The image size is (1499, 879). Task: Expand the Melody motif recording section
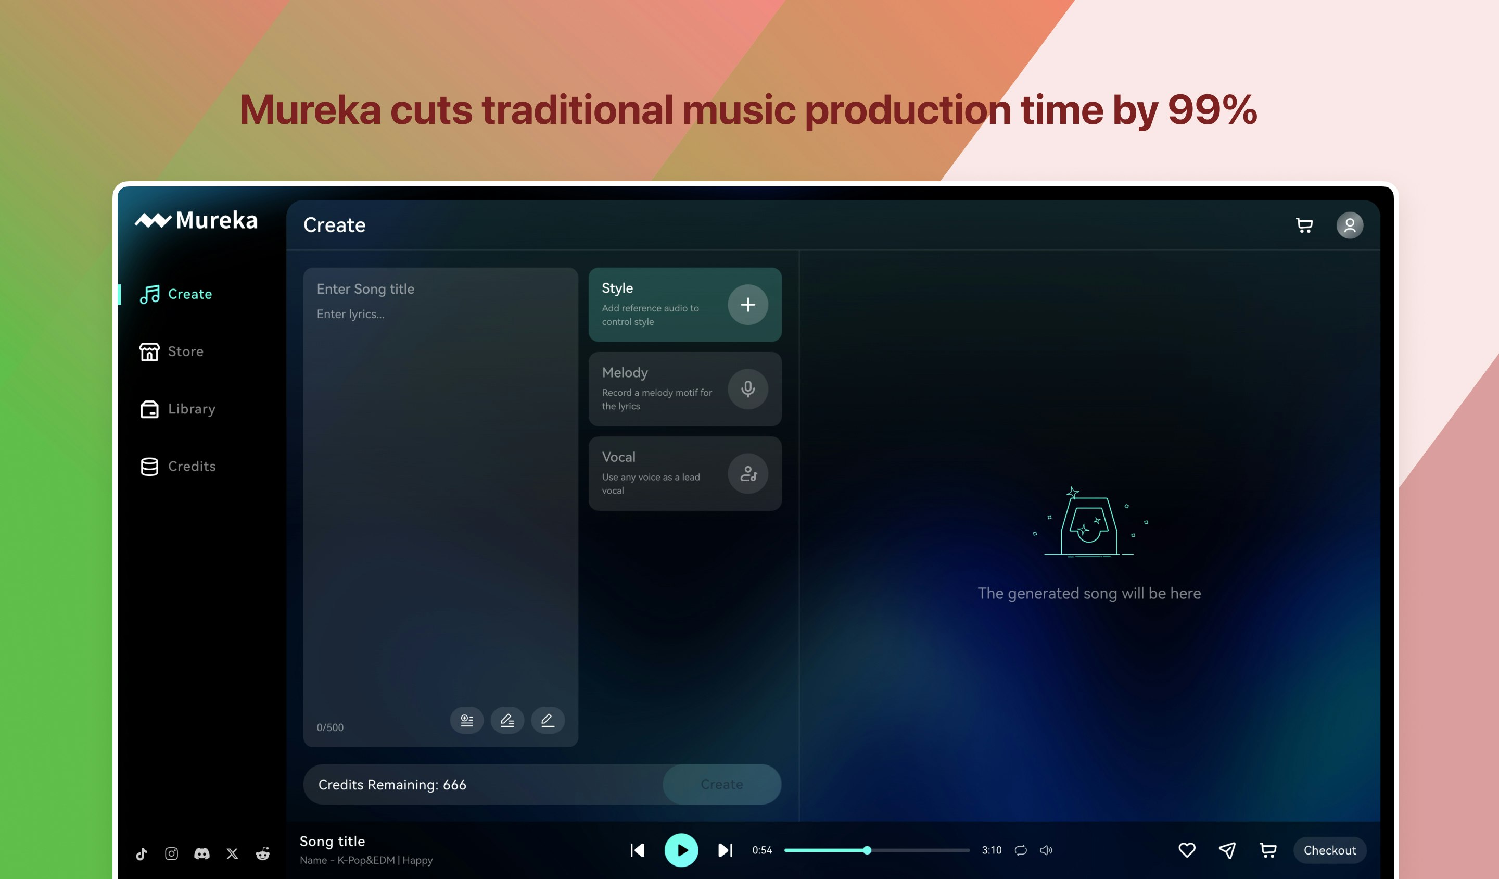click(x=748, y=388)
